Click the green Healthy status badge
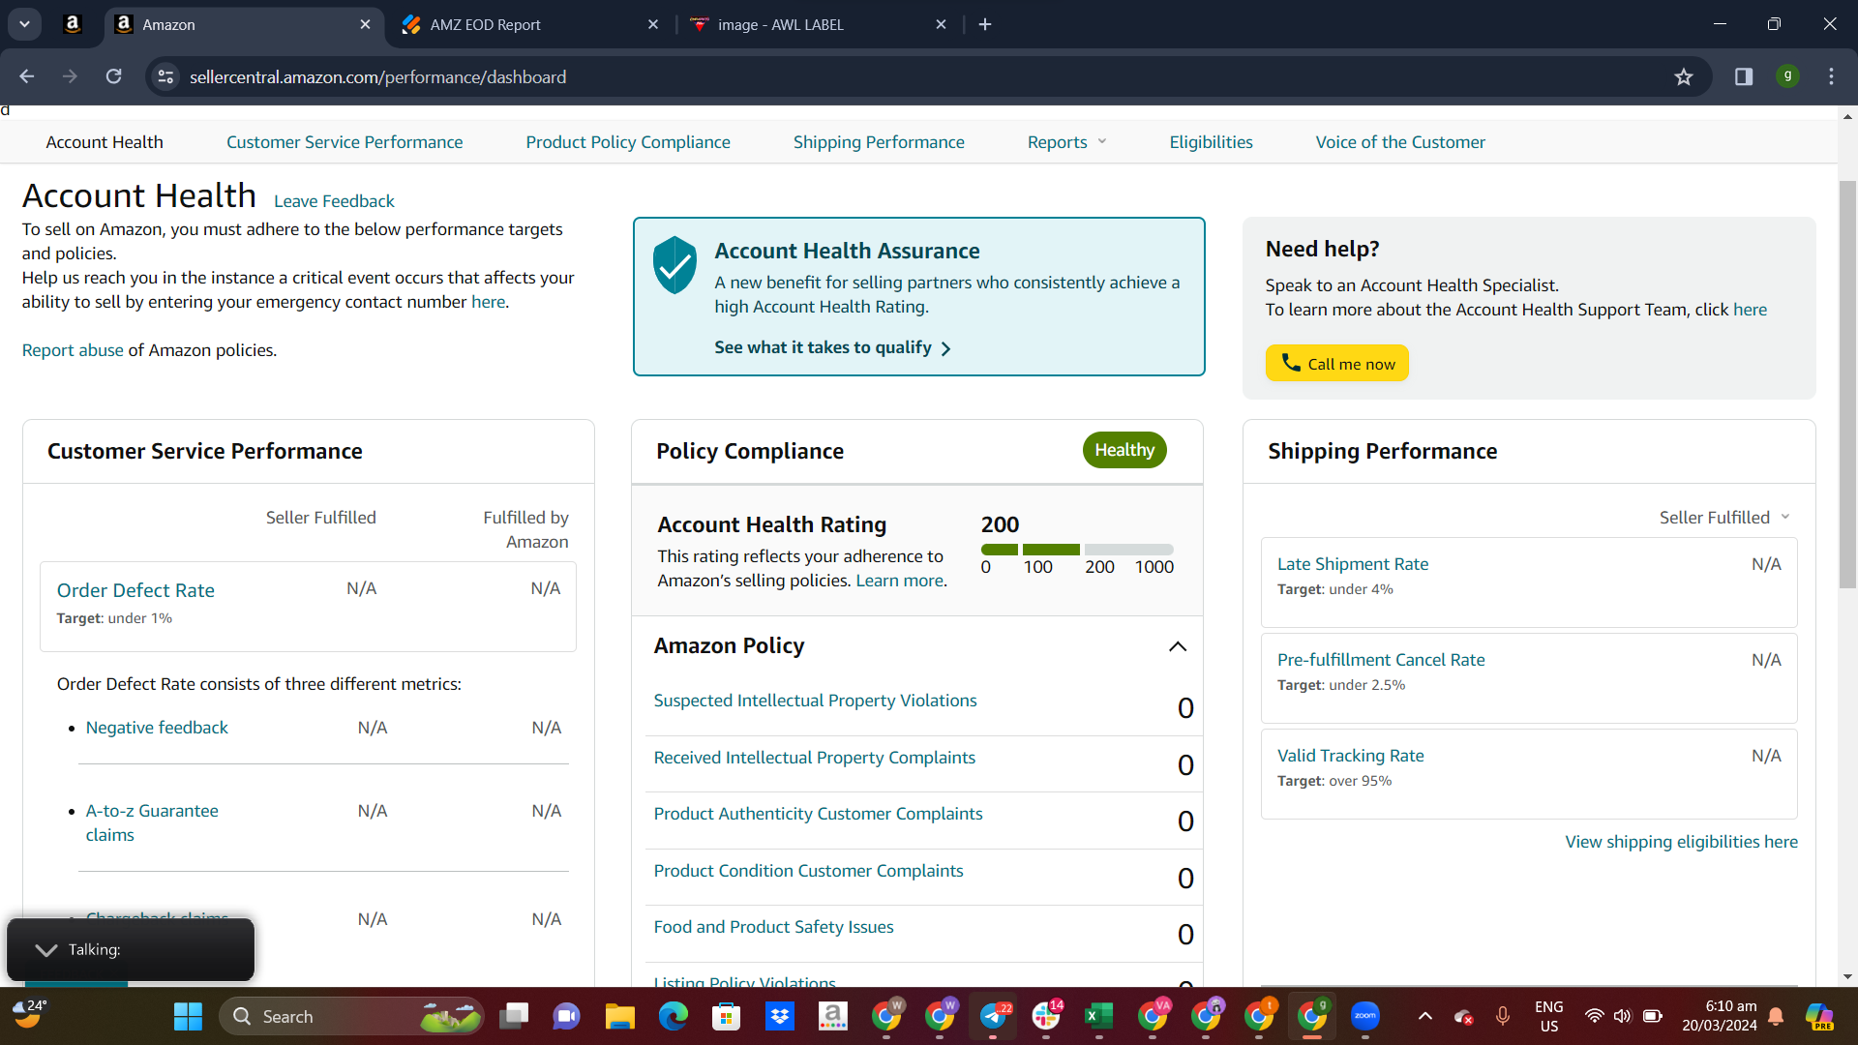The image size is (1858, 1045). [1124, 450]
